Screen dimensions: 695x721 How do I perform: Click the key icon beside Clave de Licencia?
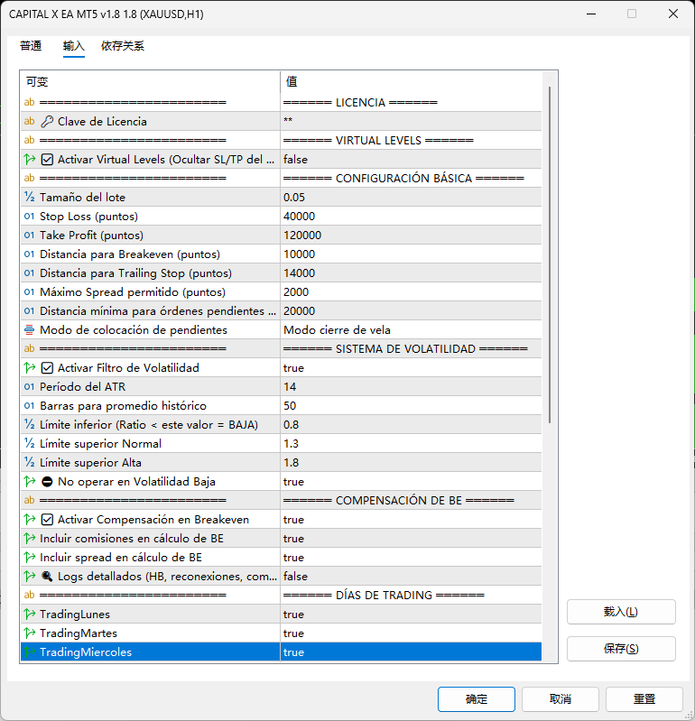pos(47,122)
